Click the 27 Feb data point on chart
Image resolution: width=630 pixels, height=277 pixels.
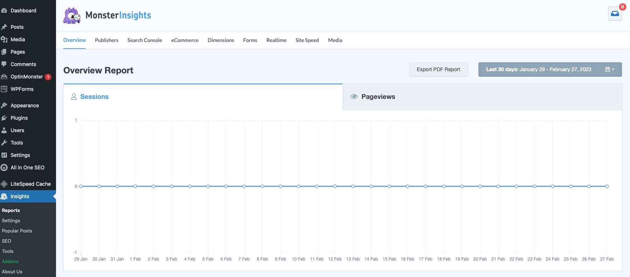point(607,186)
